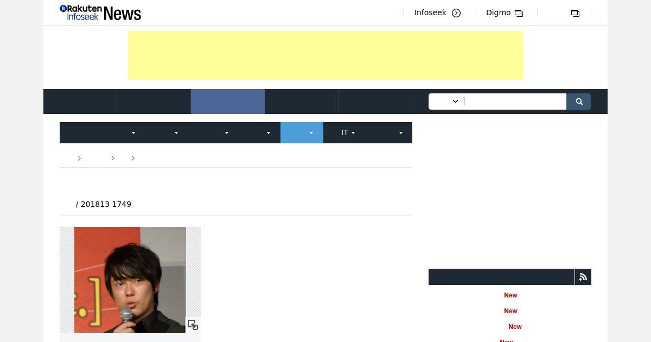Click the RSS feed icon in sidebar
The image size is (651, 342).
583,277
